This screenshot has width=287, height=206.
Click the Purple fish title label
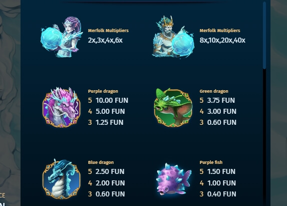coord(211,162)
